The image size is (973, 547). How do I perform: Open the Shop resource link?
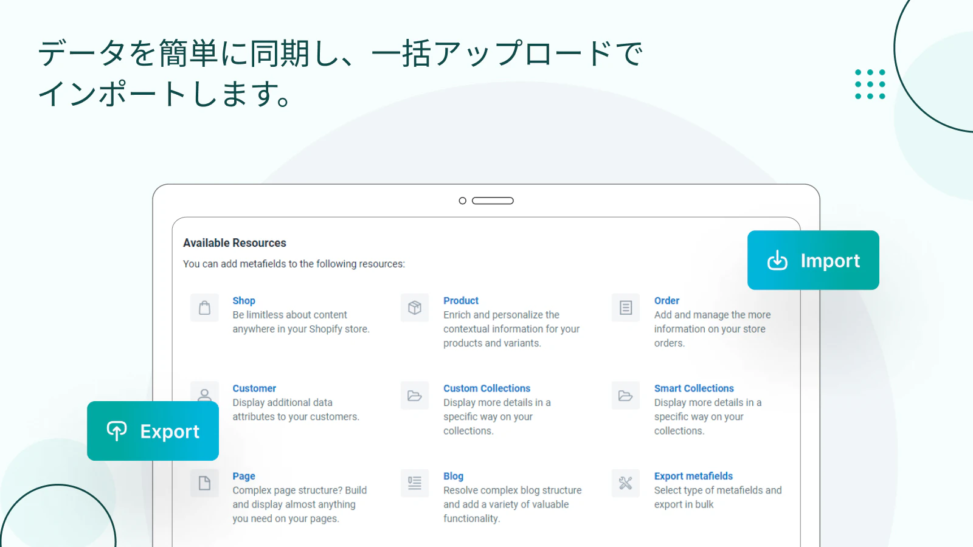click(x=244, y=300)
